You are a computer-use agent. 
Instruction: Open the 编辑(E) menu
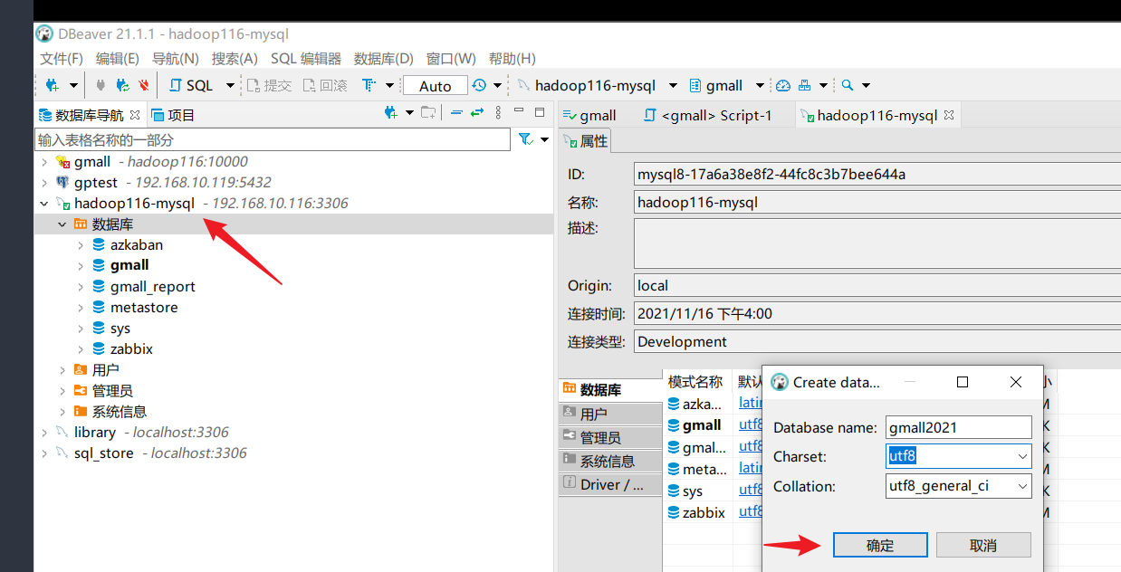(118, 58)
